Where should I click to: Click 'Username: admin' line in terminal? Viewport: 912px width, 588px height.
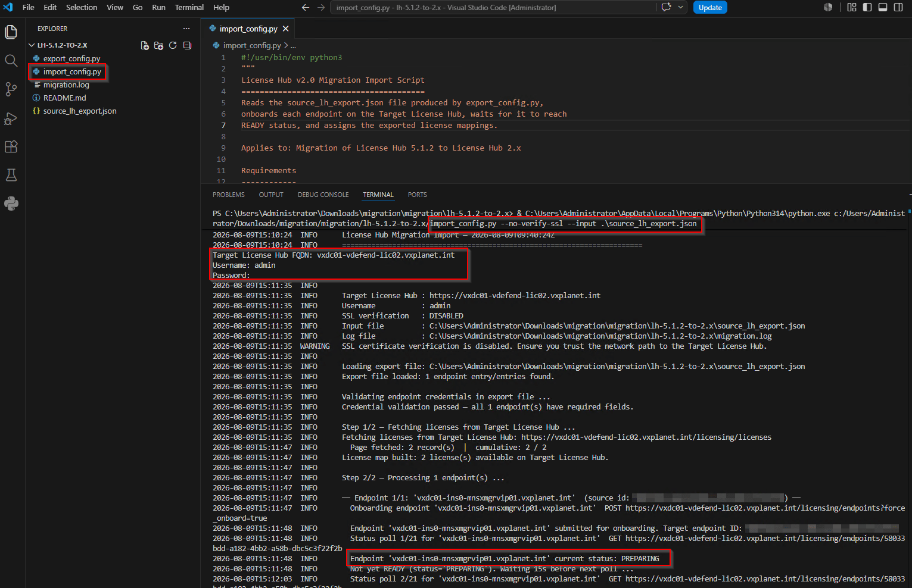click(244, 265)
